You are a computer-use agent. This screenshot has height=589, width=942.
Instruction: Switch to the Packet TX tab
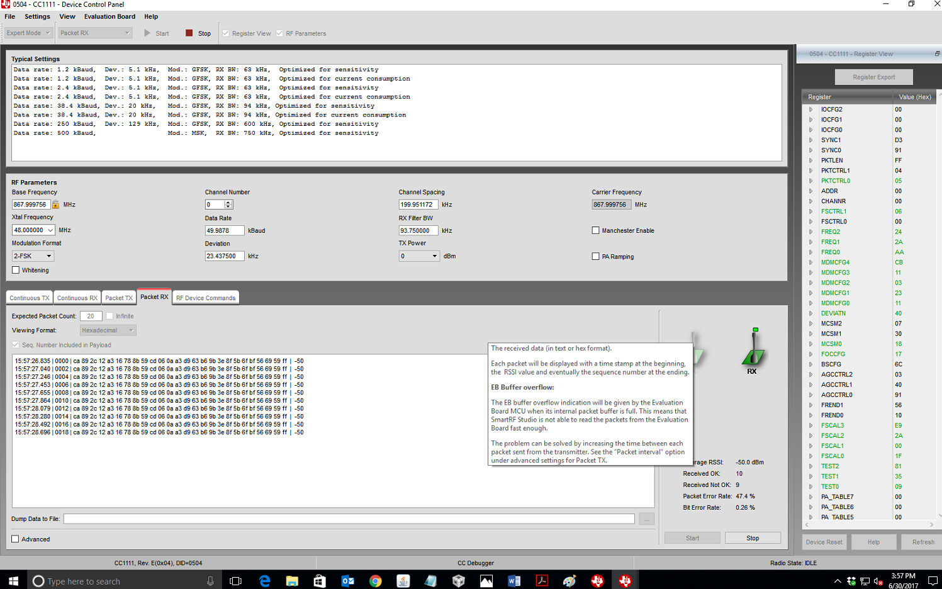point(119,298)
